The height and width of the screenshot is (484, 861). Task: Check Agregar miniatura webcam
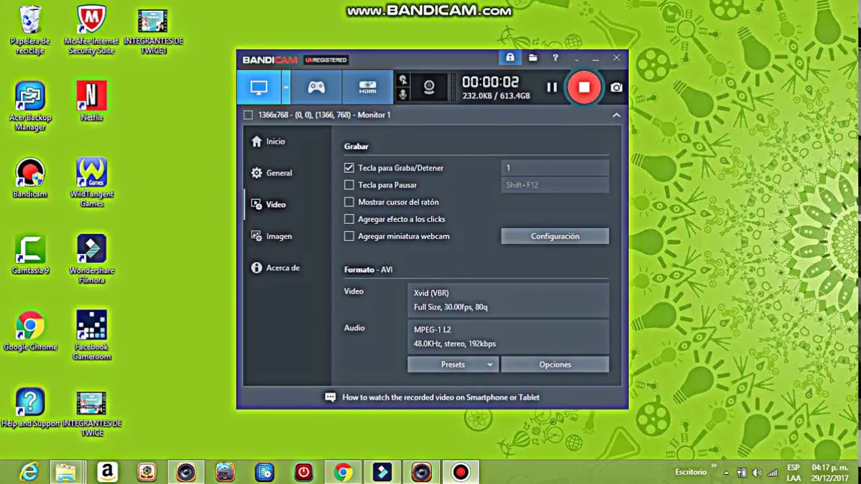click(349, 236)
